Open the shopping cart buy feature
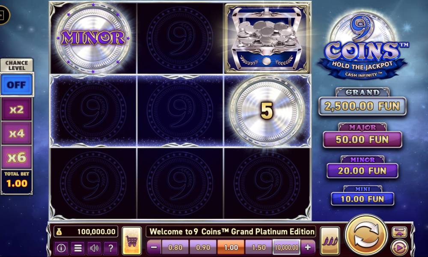This screenshot has width=428, height=257. [x=132, y=240]
